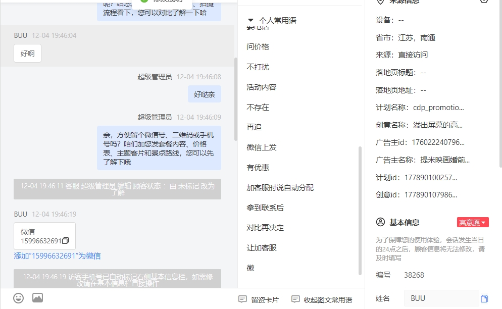Click the 基本信息 person icon
This screenshot has width=502, height=309.
pyautogui.click(x=380, y=222)
